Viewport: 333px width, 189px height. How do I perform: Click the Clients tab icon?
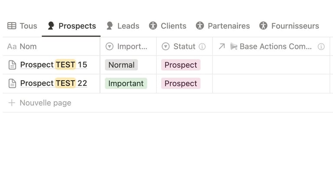point(153,26)
